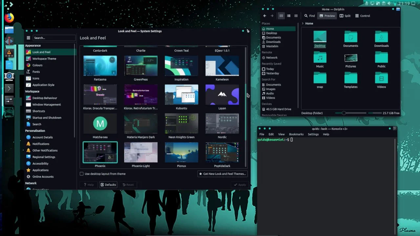Open Application Style settings

(x=50, y=85)
